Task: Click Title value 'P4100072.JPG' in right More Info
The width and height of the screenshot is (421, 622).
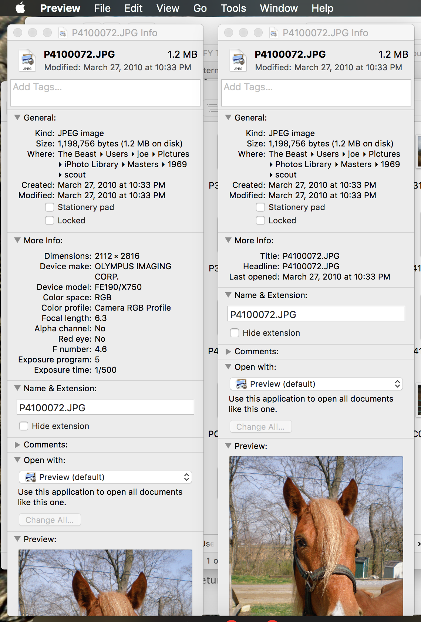Action: click(311, 256)
